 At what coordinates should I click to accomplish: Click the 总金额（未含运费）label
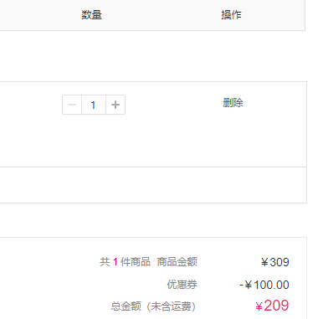(153, 306)
